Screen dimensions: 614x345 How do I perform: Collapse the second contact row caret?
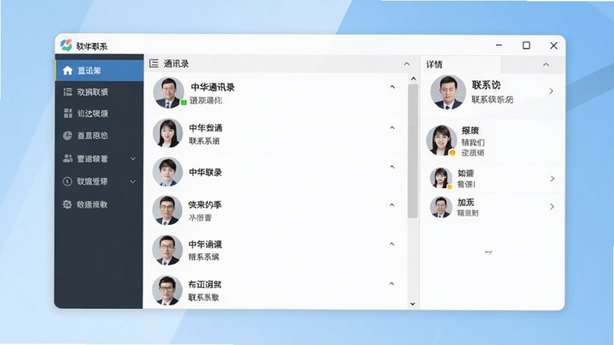(392, 127)
